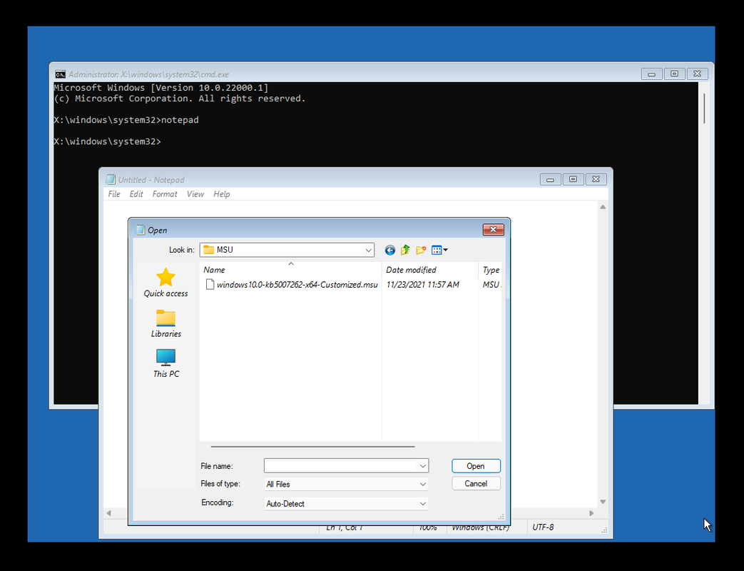Close the Open dialog with X
Image resolution: width=744 pixels, height=571 pixels.
(x=493, y=230)
